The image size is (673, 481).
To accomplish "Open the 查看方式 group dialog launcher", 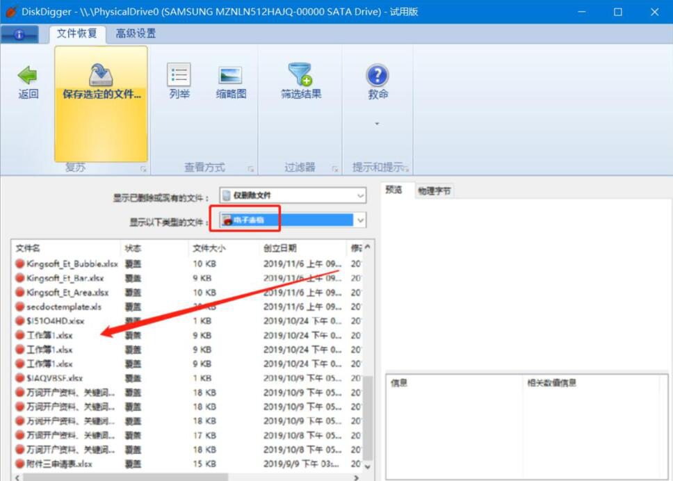I will (x=251, y=170).
